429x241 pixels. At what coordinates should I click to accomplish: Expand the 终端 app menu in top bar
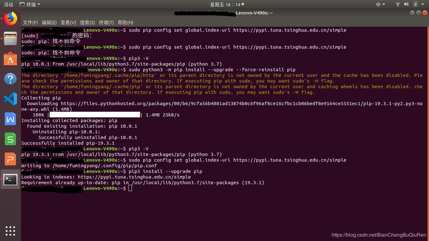pyautogui.click(x=30, y=4)
